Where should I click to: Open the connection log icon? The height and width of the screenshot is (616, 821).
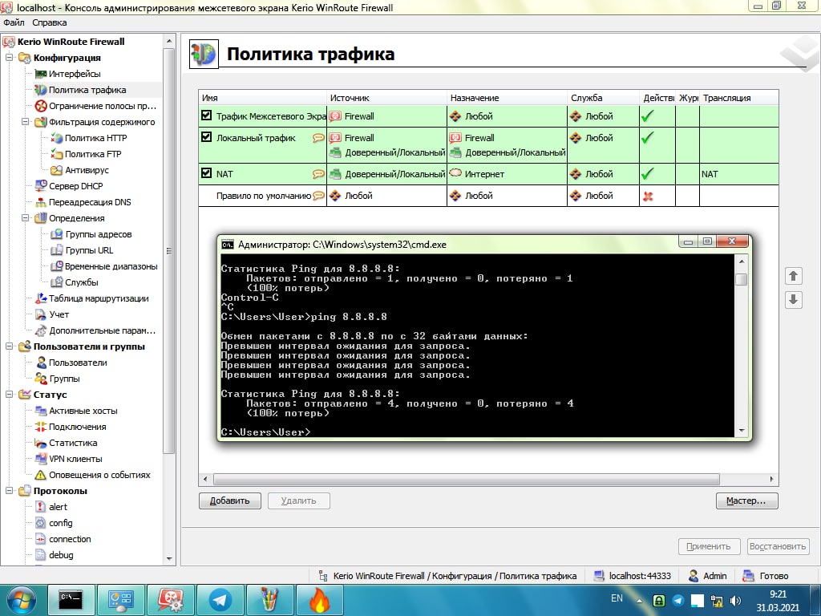point(40,539)
